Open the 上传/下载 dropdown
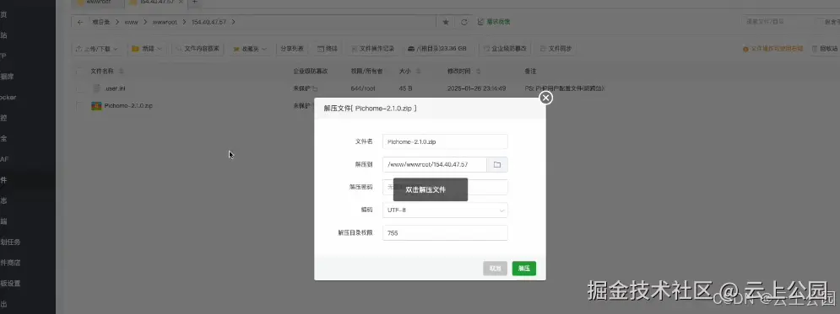The image size is (840, 314). (96, 49)
